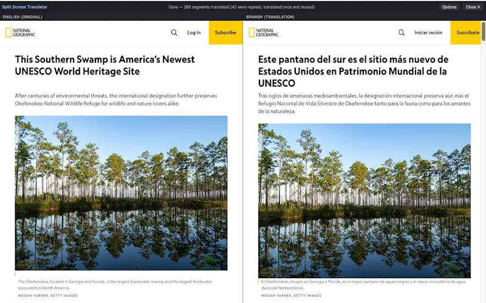Click Spanish pane credit 'MEGAN VARNER, GETTY IMAGES'
This screenshot has height=303, width=486.
pos(292,296)
